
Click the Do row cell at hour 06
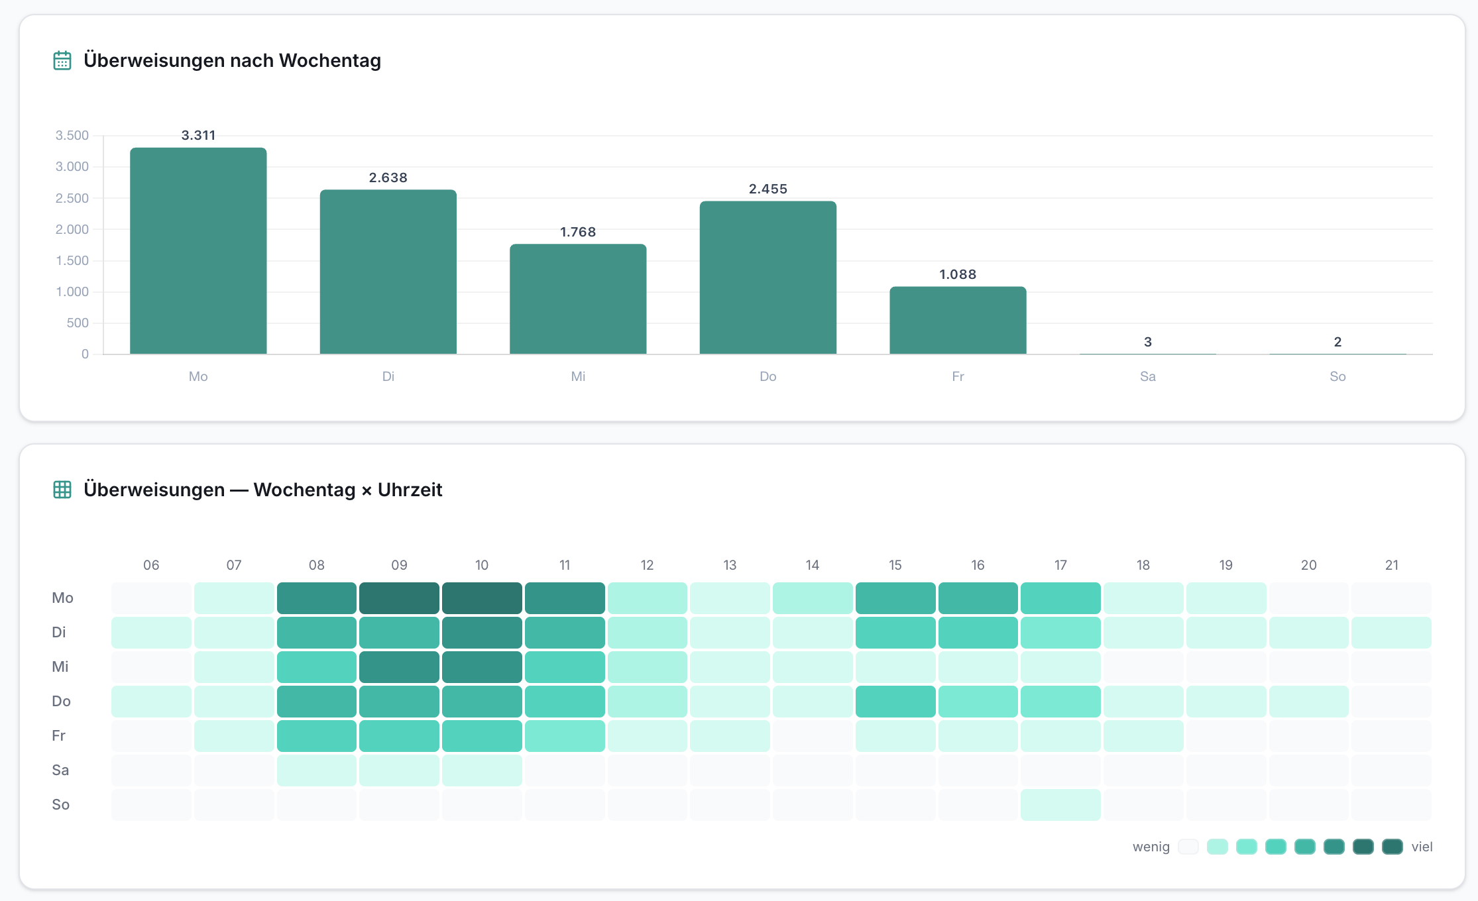tap(151, 702)
